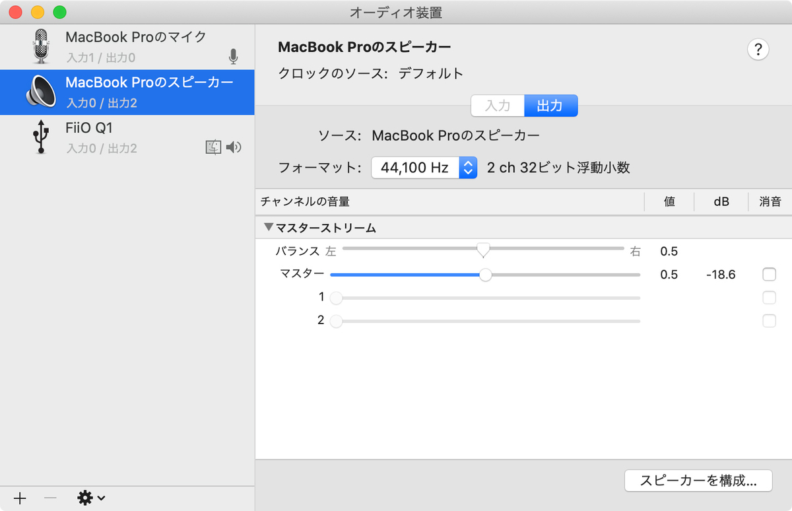Click the balance value 0.5 field
The image size is (792, 511).
coord(669,251)
